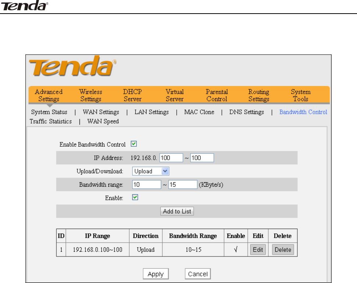Open the Advanced Settings tab

point(49,95)
